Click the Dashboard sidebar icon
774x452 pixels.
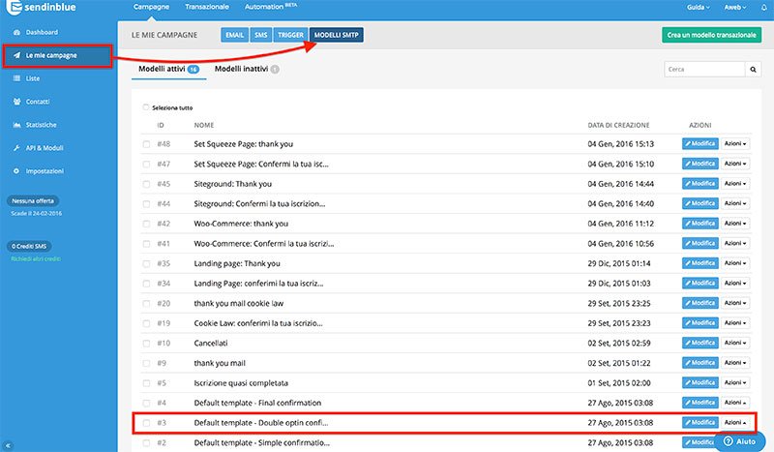(x=16, y=32)
